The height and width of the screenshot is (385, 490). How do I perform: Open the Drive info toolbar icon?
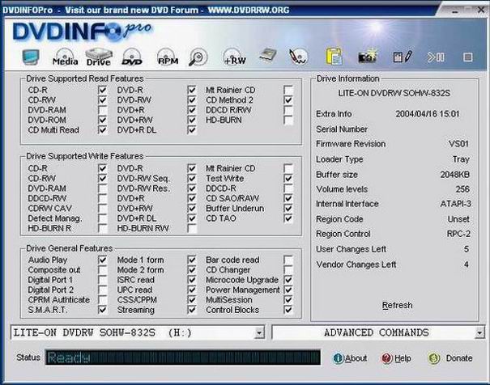click(99, 57)
